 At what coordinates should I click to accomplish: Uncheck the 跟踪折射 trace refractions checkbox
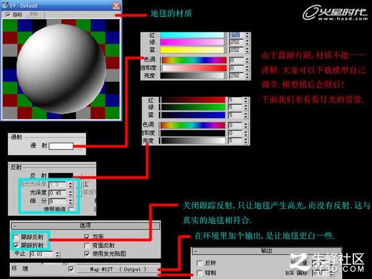[16, 246]
